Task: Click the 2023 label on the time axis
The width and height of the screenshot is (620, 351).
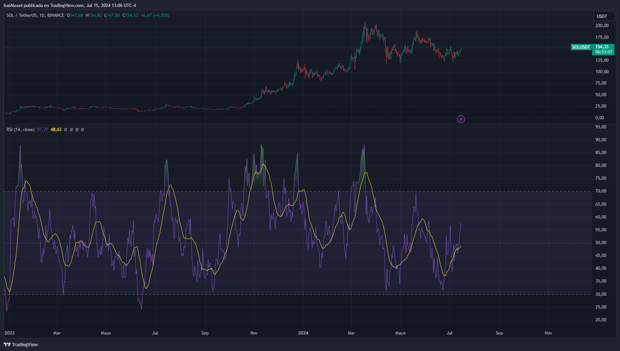Action: [10, 333]
